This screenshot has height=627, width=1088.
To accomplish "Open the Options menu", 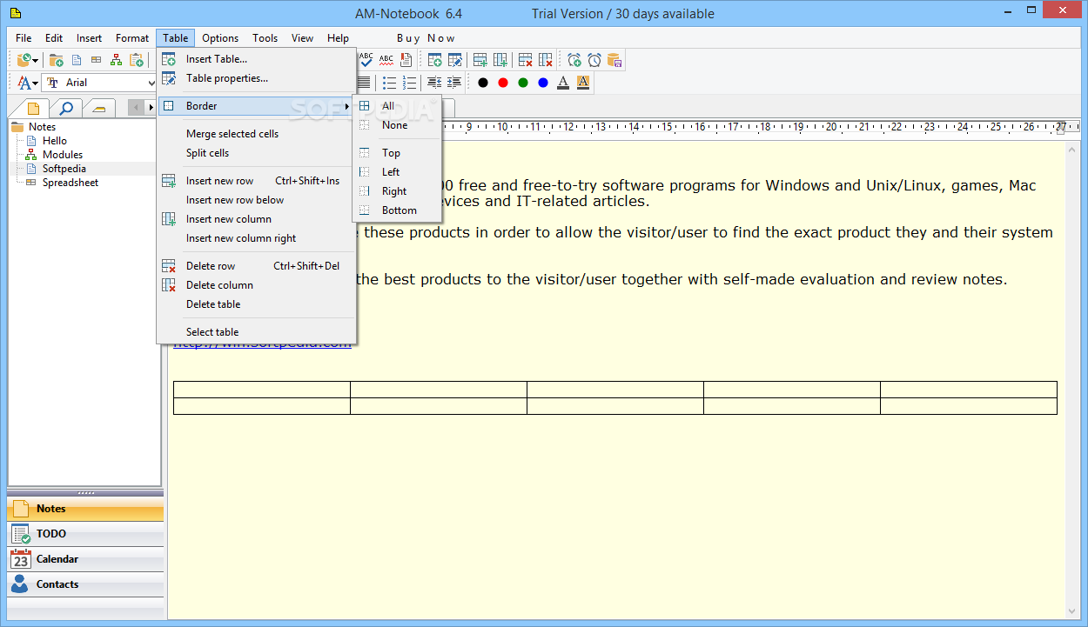I will (x=220, y=38).
